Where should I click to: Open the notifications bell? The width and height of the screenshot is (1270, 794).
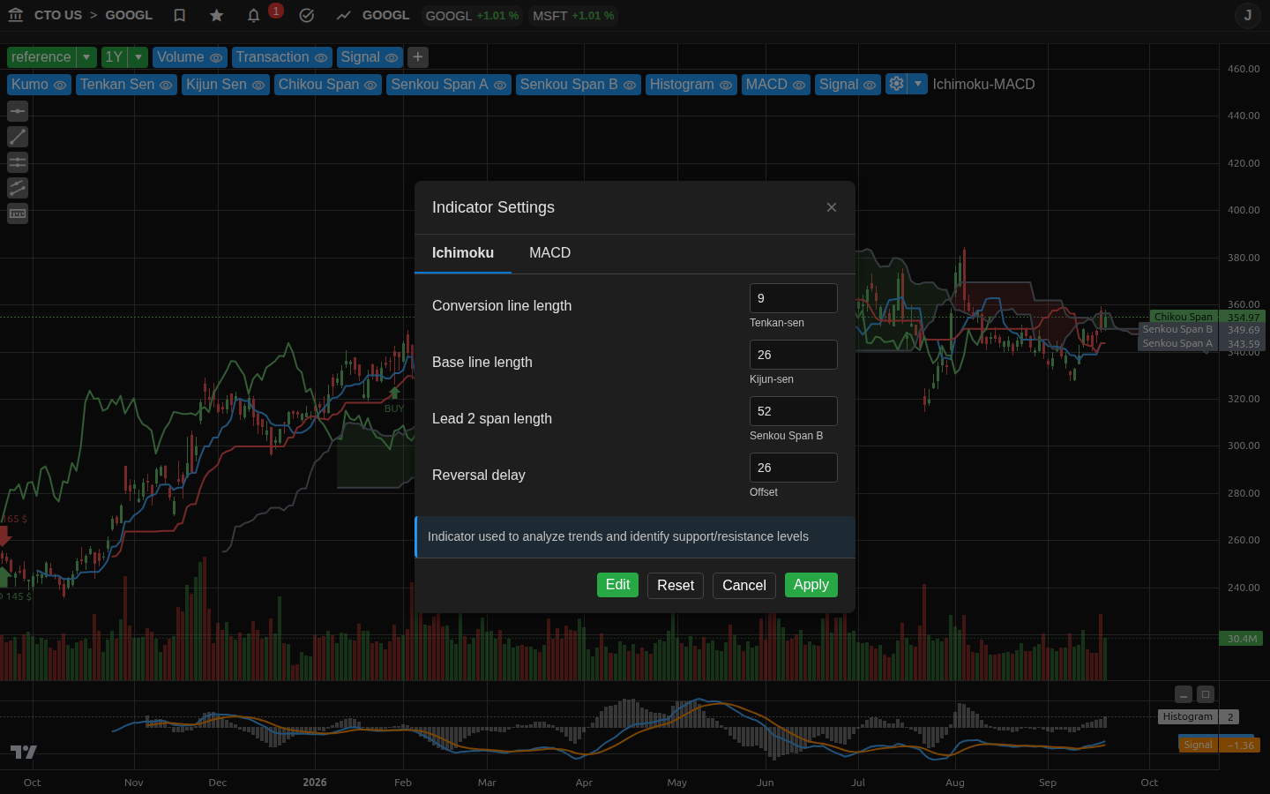tap(254, 15)
